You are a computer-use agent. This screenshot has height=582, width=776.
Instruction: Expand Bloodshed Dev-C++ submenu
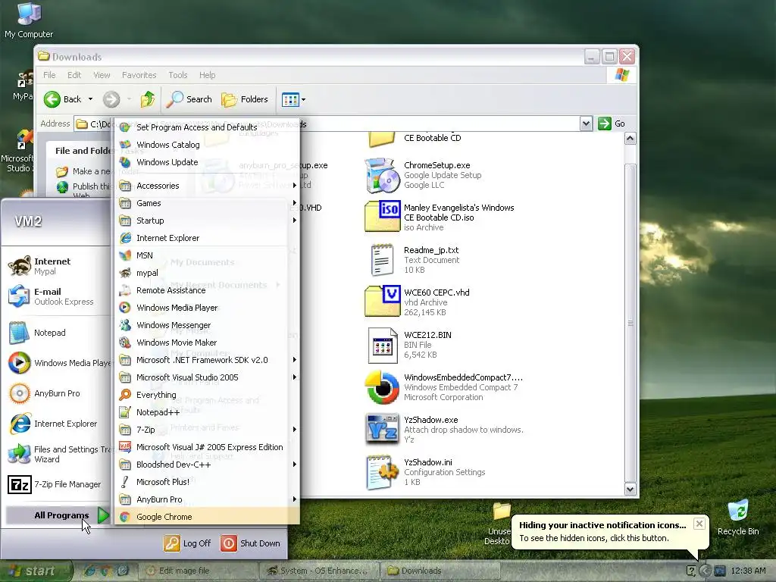[207, 465]
